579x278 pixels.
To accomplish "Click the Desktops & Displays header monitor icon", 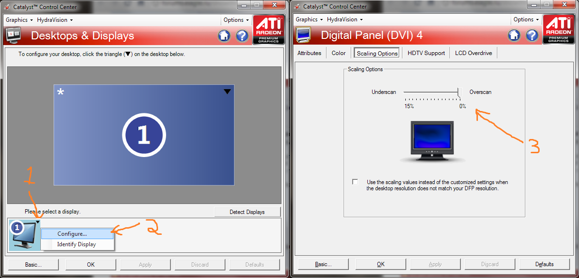I will click(13, 36).
